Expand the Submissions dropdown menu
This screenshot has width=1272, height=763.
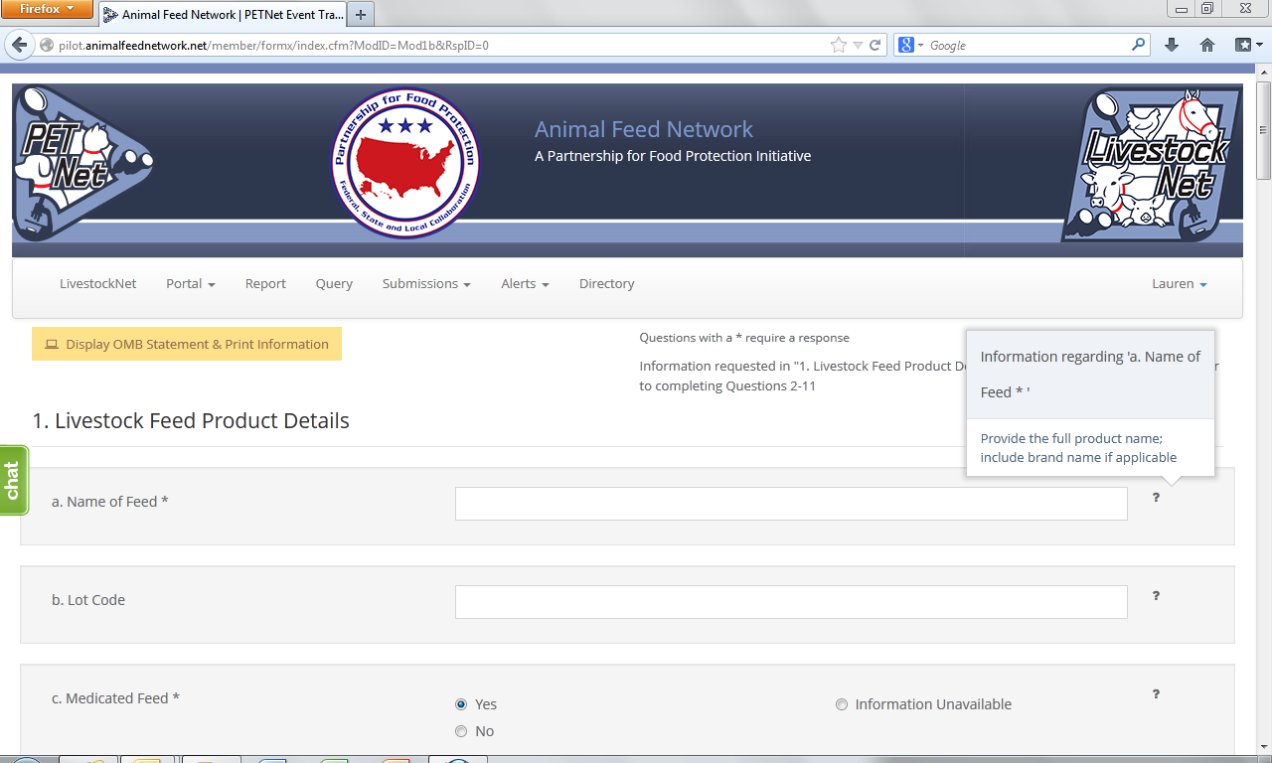[426, 284]
